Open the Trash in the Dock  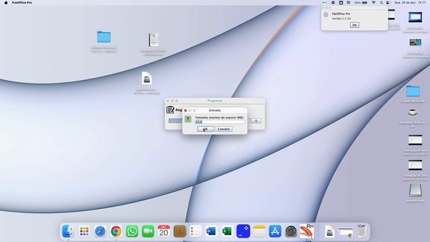coord(361,231)
